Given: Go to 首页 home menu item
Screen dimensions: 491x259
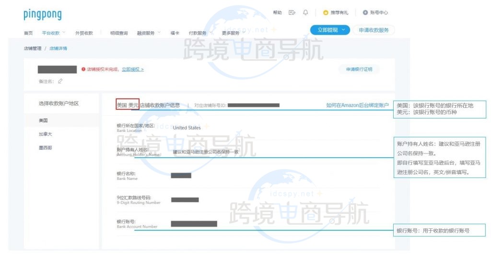Looking at the screenshot, I should coord(28,33).
